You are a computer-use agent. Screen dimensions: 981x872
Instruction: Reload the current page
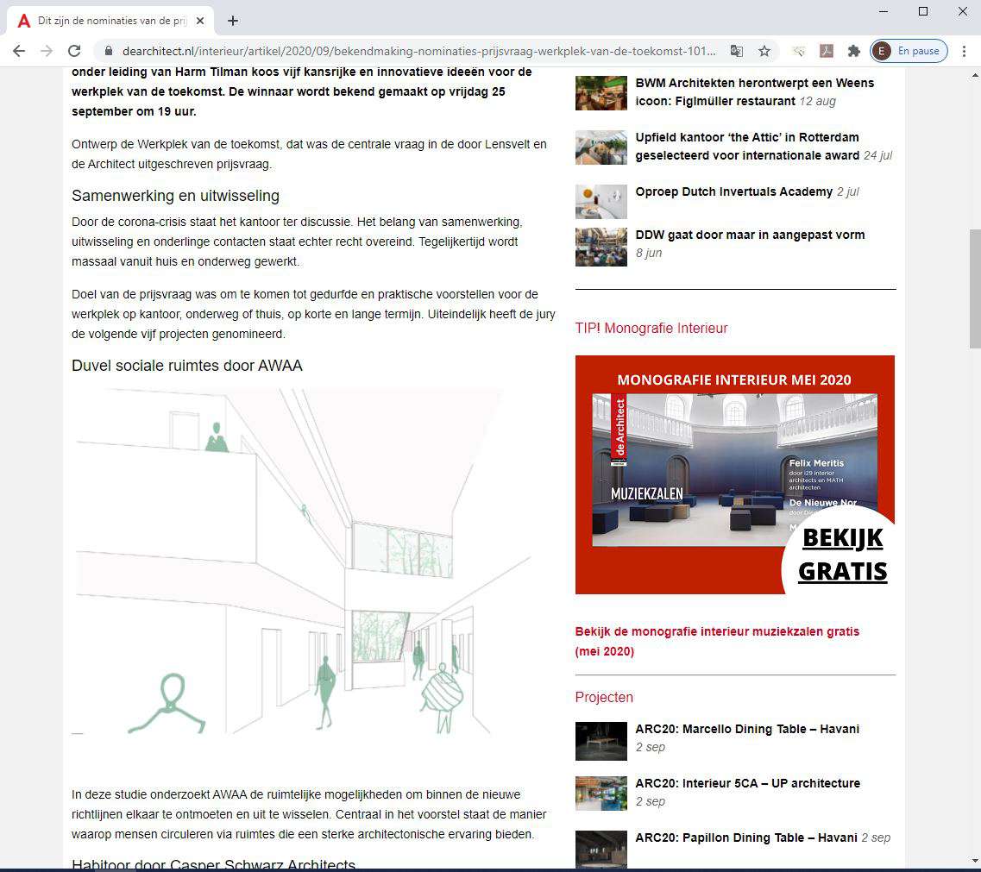pyautogui.click(x=74, y=51)
